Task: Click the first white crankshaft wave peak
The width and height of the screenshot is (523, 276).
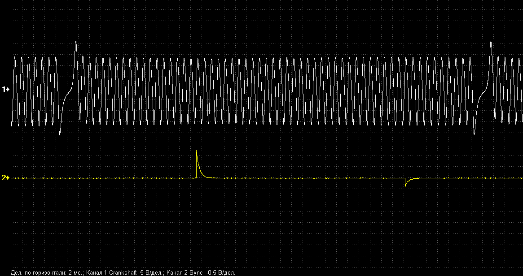Action: [15, 57]
